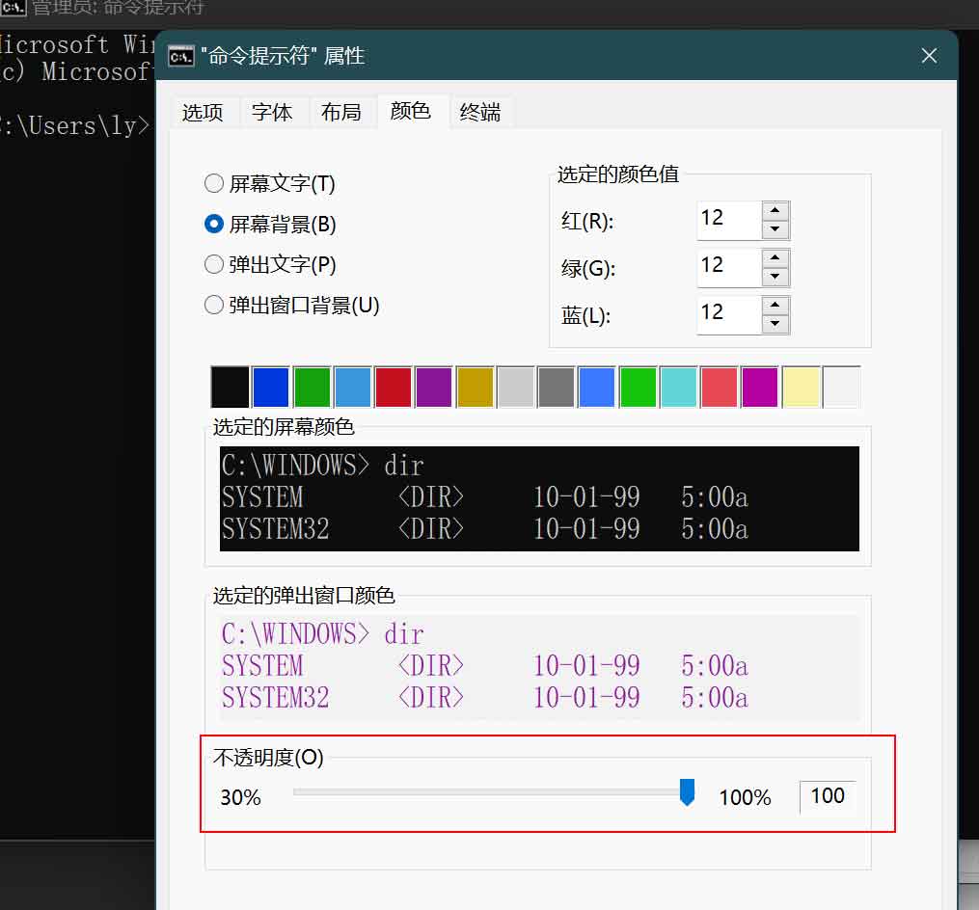Close the 命令提示符 properties dialog
Screen dimensions: 979x910
929,56
